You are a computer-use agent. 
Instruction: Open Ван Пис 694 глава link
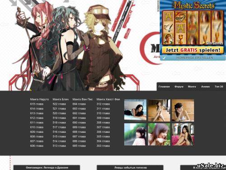[x=79, y=104]
